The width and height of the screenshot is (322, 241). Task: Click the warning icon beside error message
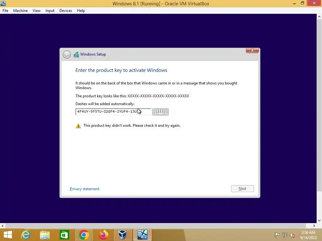(x=78, y=126)
